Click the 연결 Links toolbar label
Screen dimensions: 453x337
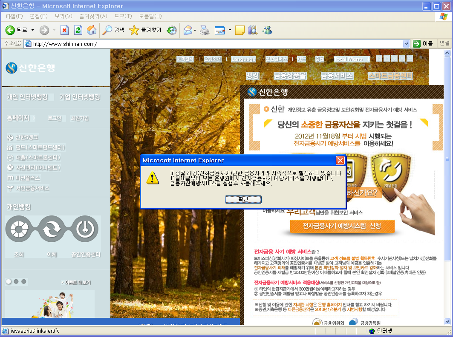pos(444,43)
